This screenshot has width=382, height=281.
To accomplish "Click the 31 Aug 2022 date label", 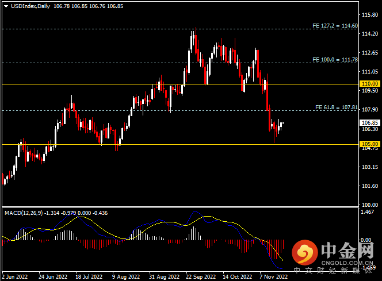I will pos(164,277).
